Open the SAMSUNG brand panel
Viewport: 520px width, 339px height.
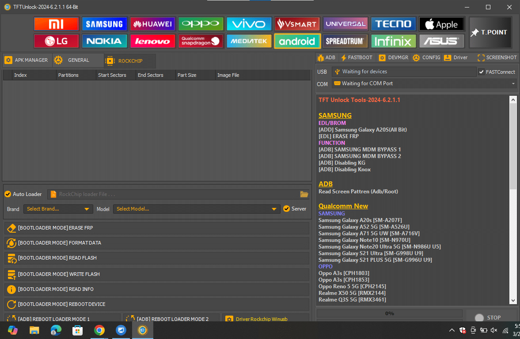[x=104, y=24]
